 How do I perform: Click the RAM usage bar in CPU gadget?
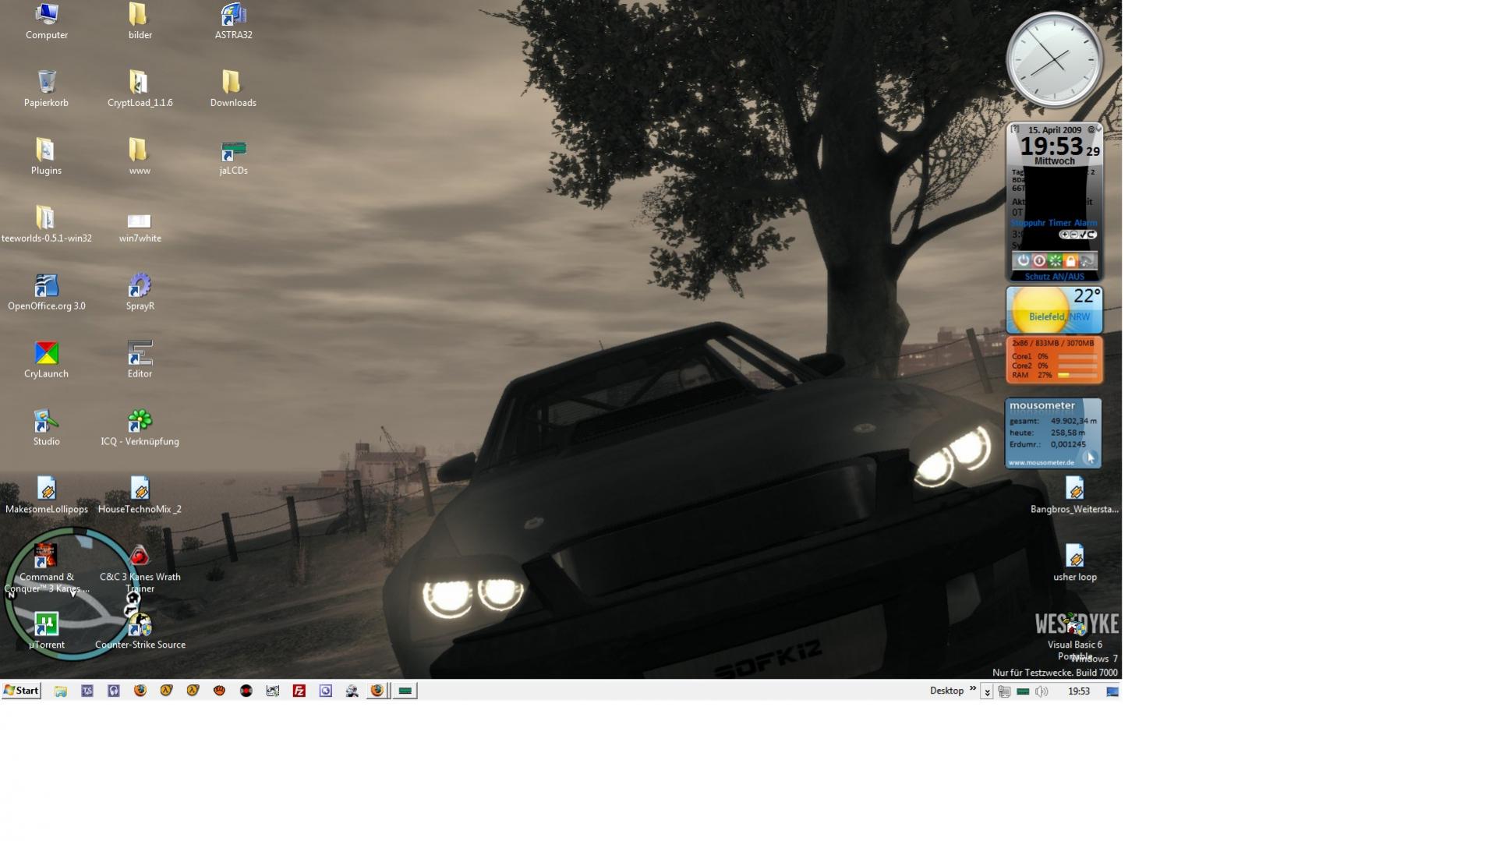tap(1077, 375)
